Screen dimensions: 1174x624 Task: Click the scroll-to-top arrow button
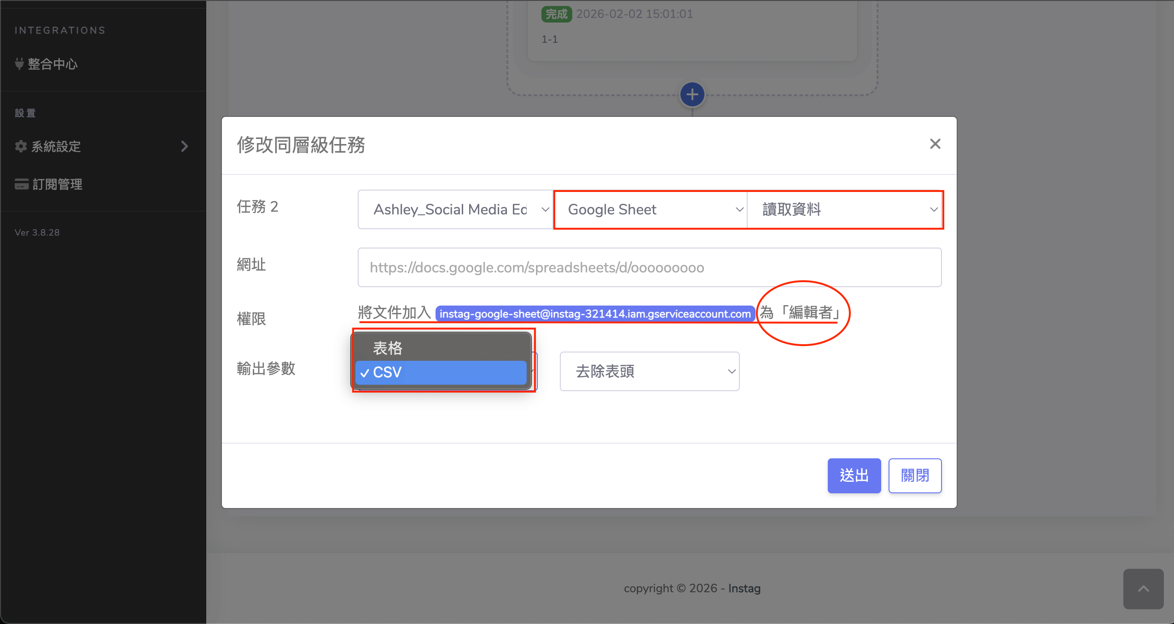click(1143, 589)
